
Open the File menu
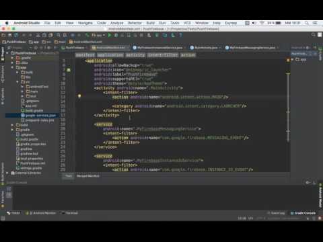coord(47,23)
